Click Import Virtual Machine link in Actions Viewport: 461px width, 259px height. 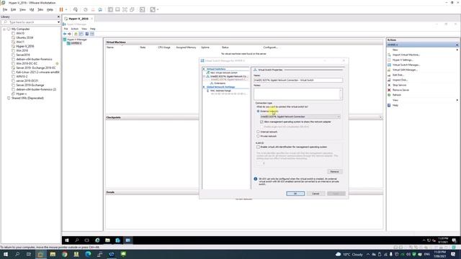pyautogui.click(x=406, y=55)
